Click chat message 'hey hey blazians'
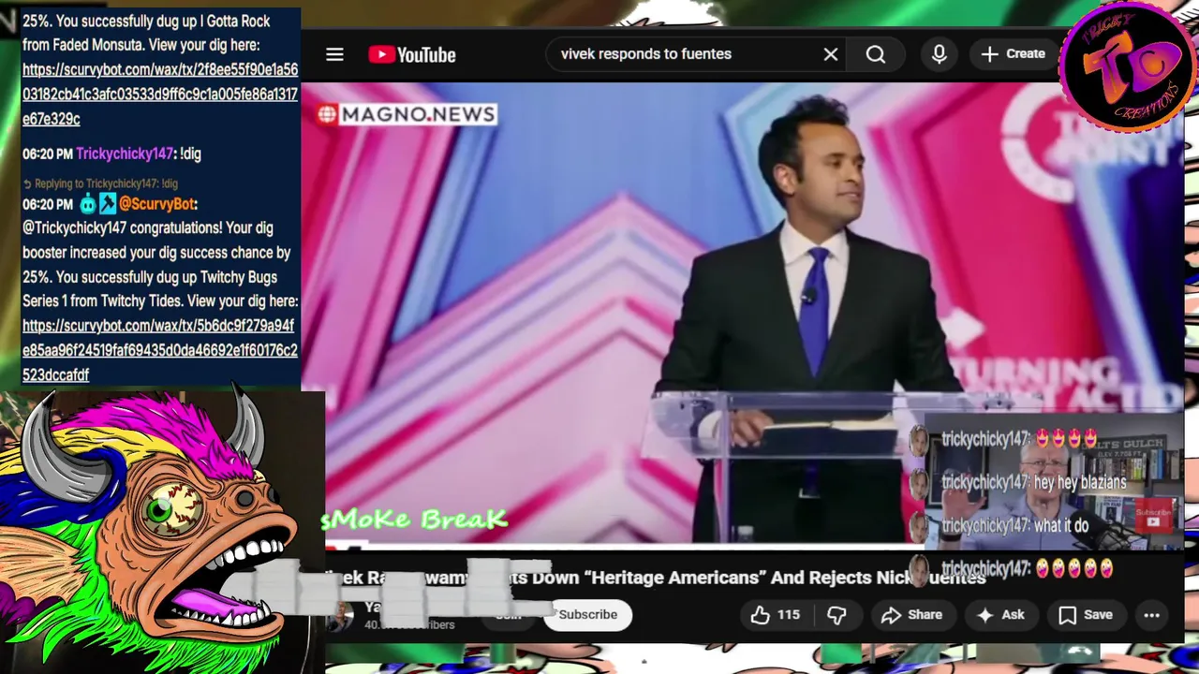1199x674 pixels. (1079, 483)
